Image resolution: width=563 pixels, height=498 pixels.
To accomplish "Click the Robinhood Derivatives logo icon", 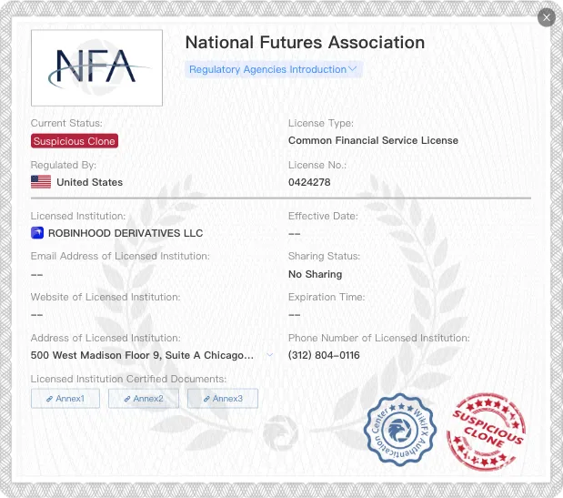I will point(37,233).
